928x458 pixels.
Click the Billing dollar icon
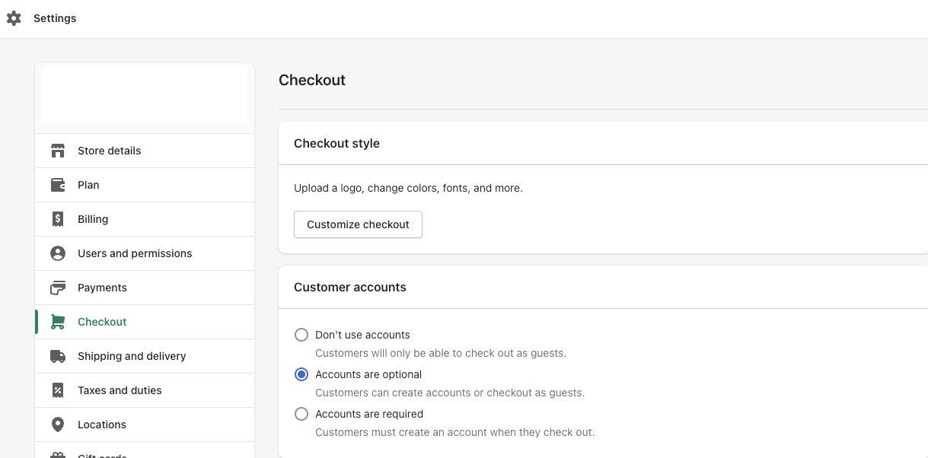tap(58, 218)
